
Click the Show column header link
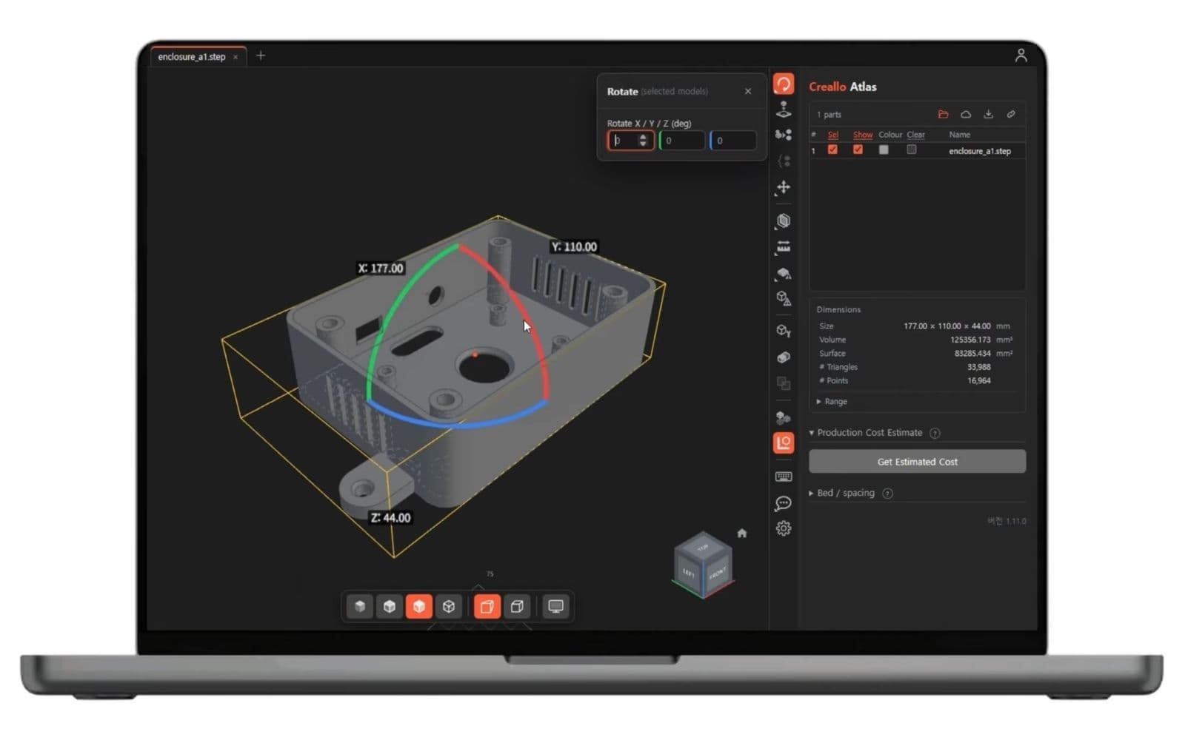pyautogui.click(x=863, y=135)
